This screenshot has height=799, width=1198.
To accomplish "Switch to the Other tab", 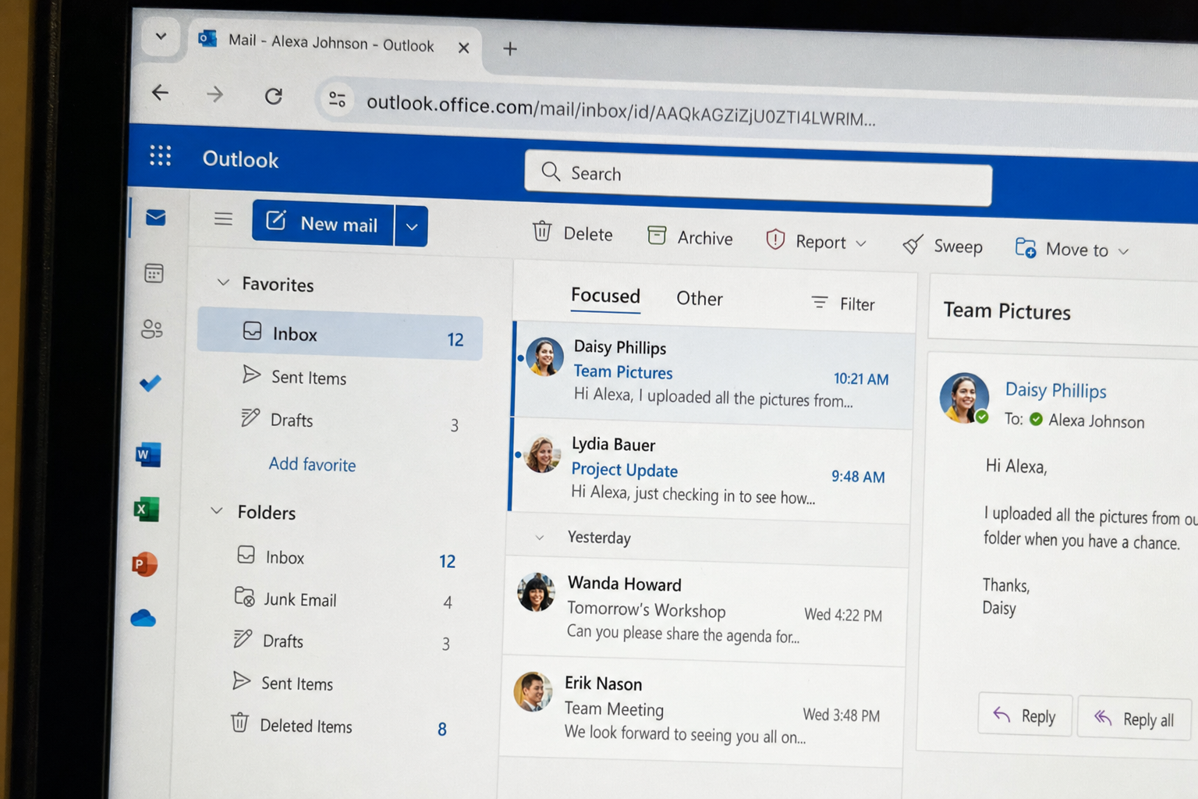I will coord(700,299).
